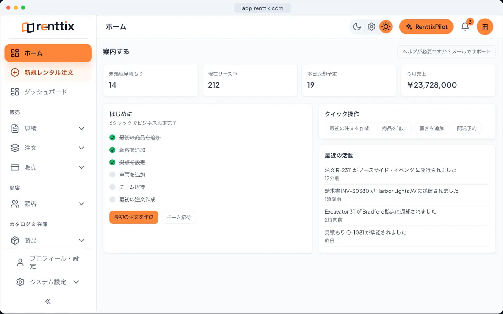Image resolution: width=503 pixels, height=314 pixels.
Task: Click the browser address bar app.renttix.com
Action: tap(263, 8)
